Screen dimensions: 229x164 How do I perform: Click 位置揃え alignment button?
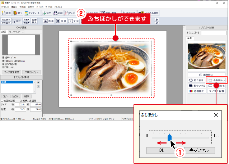(34, 21)
